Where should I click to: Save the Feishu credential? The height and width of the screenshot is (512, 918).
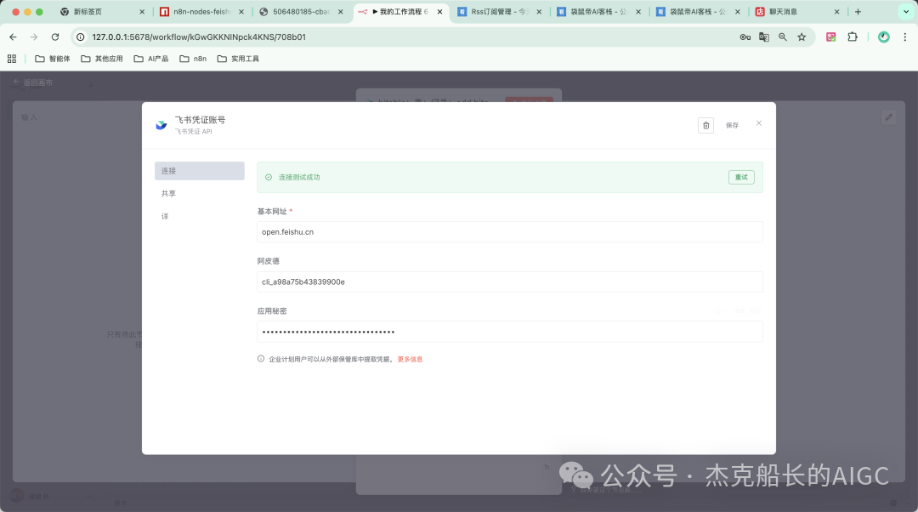click(x=732, y=125)
